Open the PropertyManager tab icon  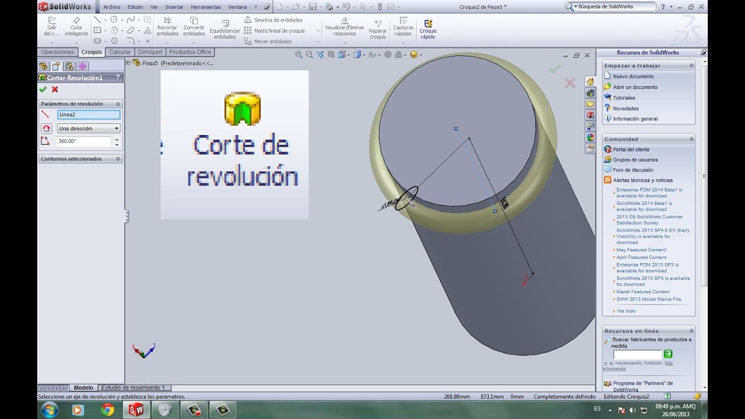[56, 66]
